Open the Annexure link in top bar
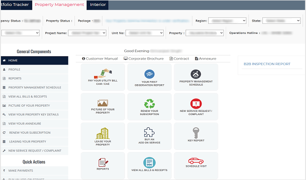The height and width of the screenshot is (180, 306). coord(206,59)
